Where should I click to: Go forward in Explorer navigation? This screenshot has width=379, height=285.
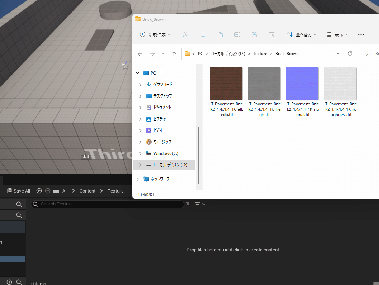click(x=152, y=54)
